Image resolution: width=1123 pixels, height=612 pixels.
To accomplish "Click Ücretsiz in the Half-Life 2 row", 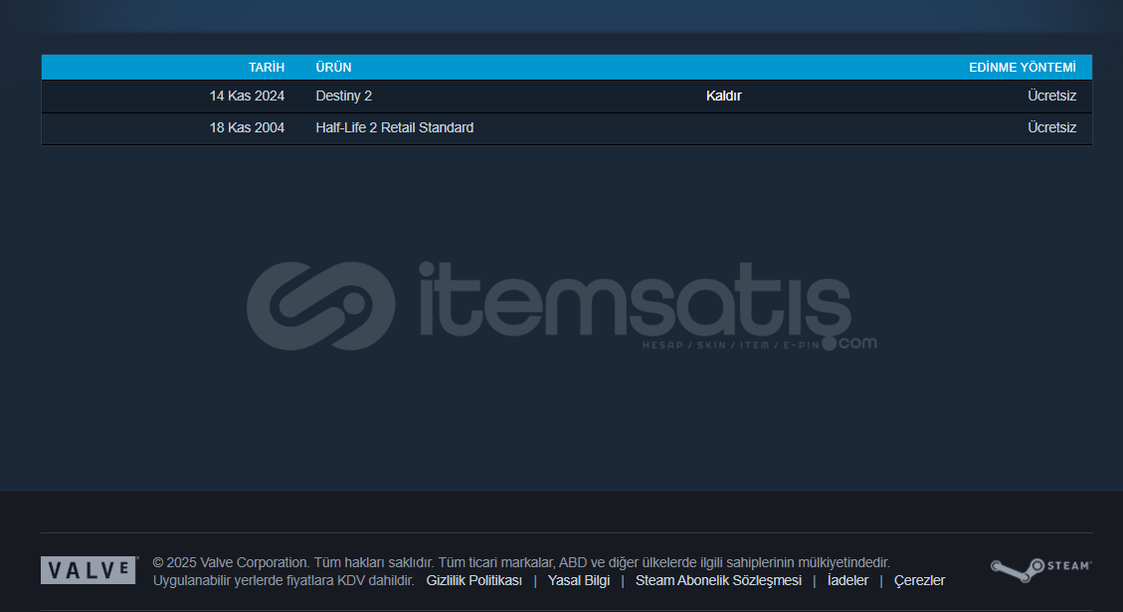I will point(1052,127).
